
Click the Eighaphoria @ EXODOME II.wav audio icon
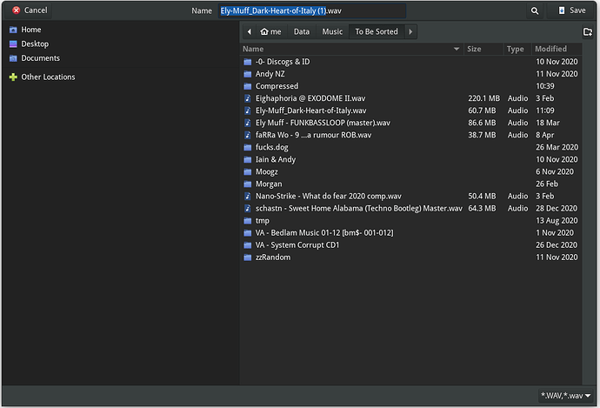pyautogui.click(x=248, y=98)
